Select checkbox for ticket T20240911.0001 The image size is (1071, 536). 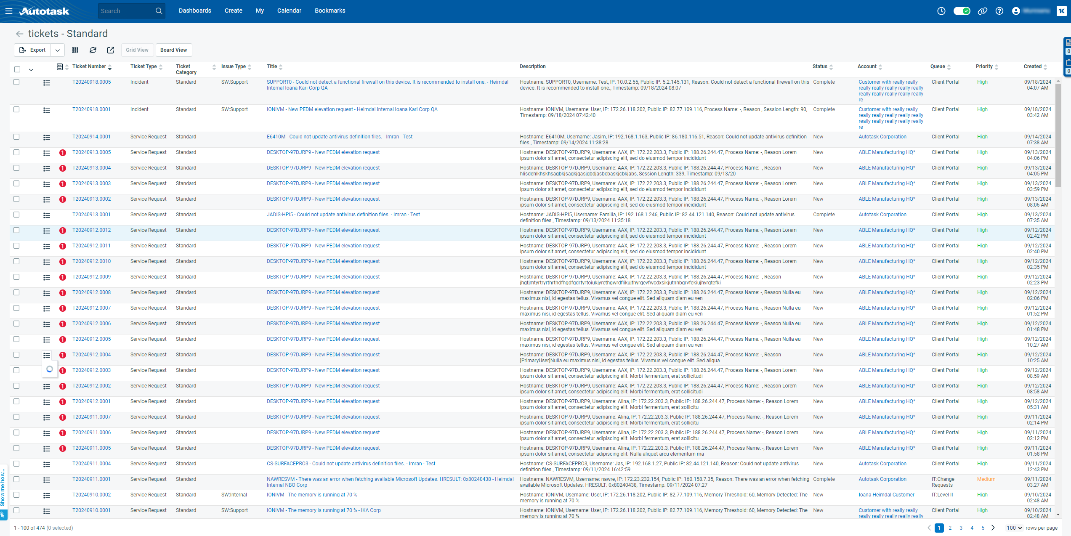(16, 479)
